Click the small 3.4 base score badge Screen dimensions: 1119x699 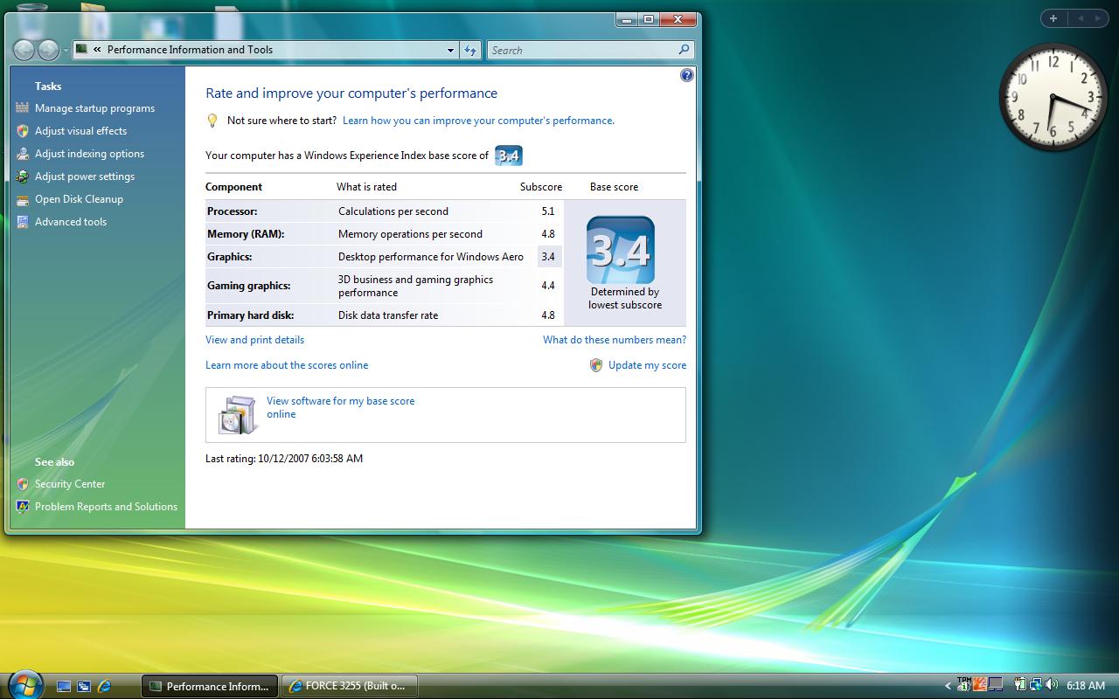pyautogui.click(x=508, y=156)
